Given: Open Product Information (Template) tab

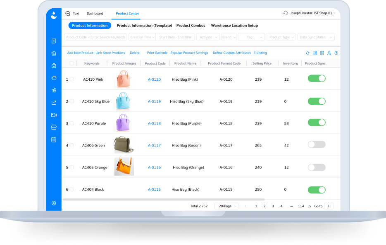Looking at the screenshot, I should click(x=144, y=26).
